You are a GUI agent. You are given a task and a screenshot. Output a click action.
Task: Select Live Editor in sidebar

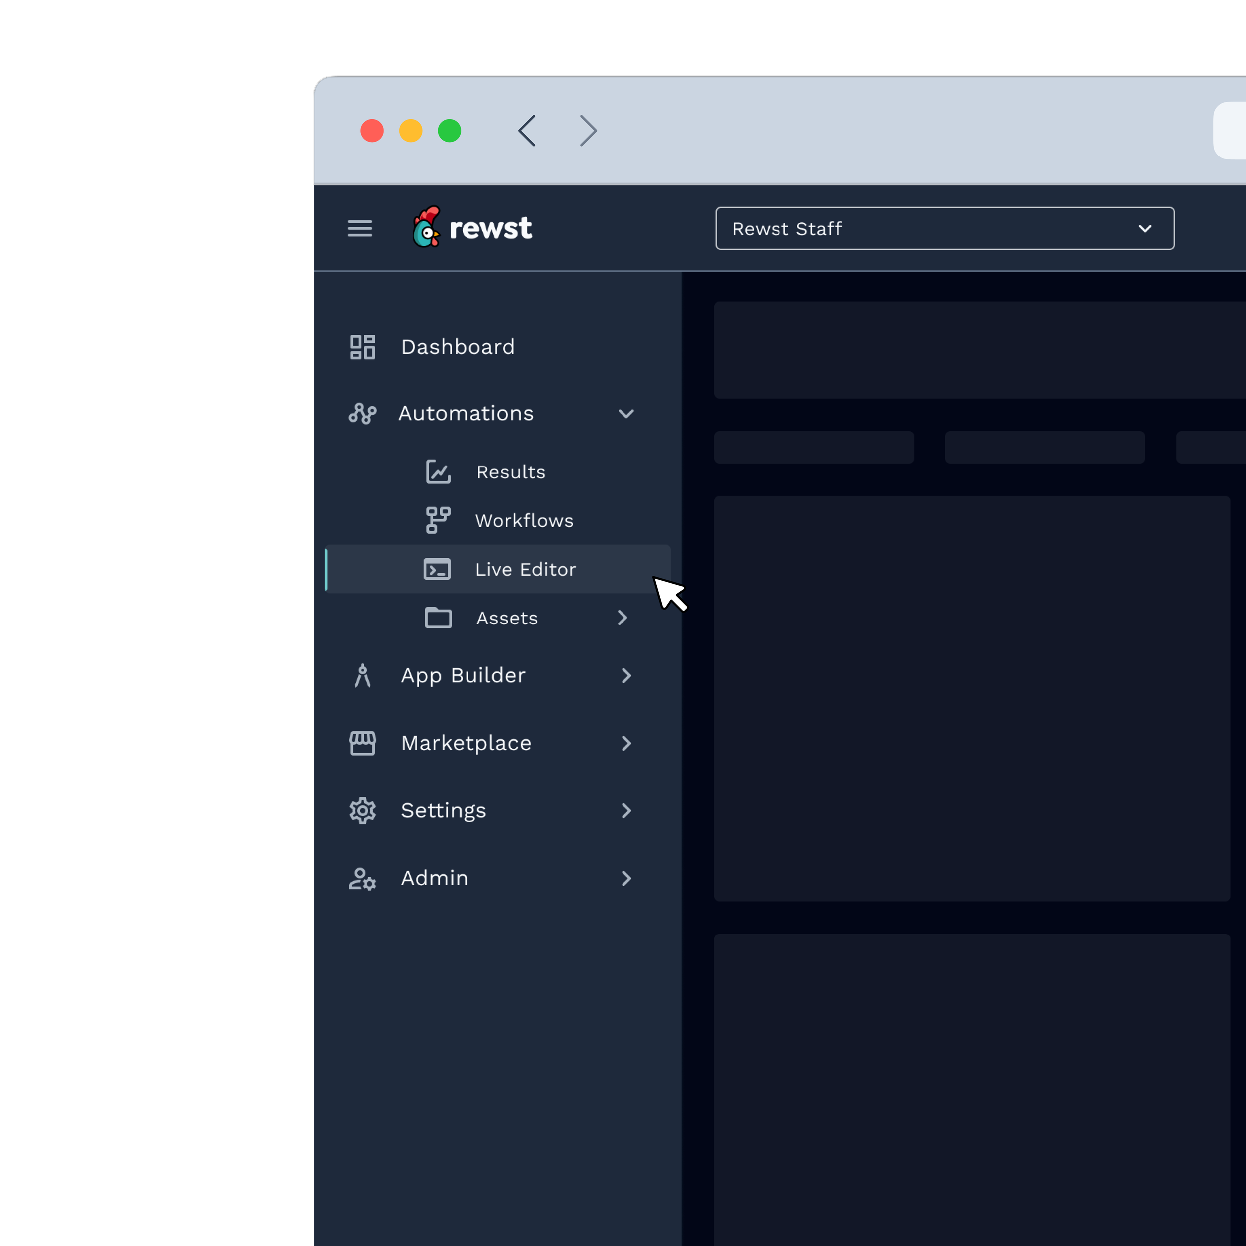pos(526,570)
